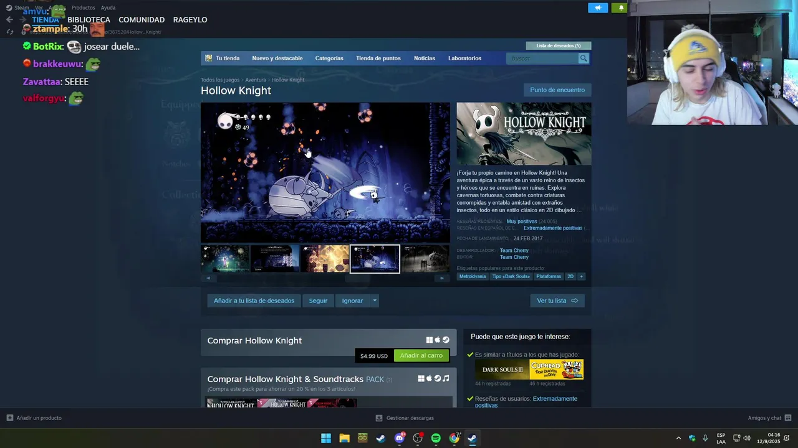Click the SteamOS icon beside Comprar Hollow Knight
Screen dimensions: 798x448
pyautogui.click(x=446, y=340)
